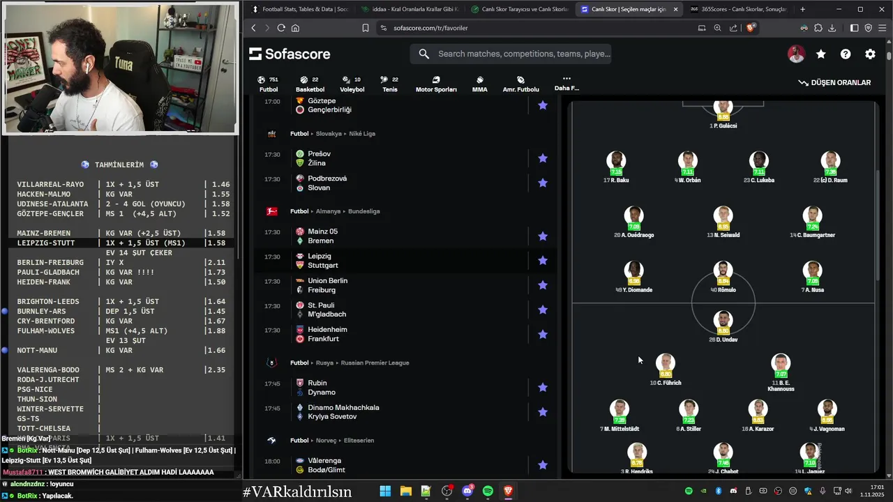Go back in browser history
The image size is (893, 502).
(253, 28)
